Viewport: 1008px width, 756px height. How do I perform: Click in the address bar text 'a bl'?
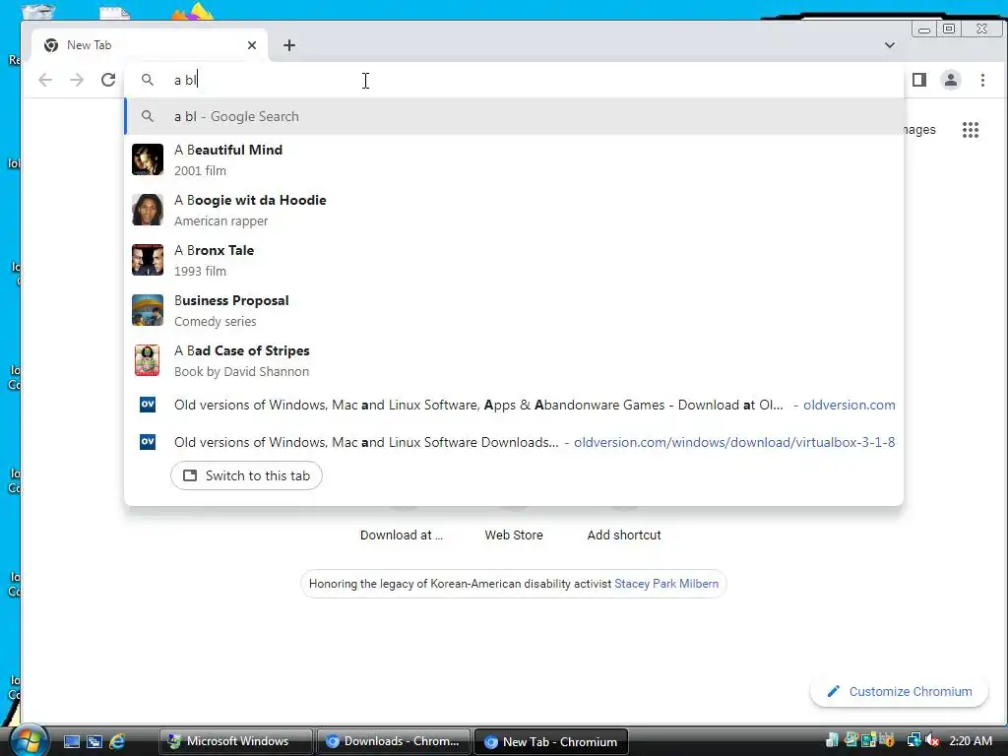click(185, 80)
